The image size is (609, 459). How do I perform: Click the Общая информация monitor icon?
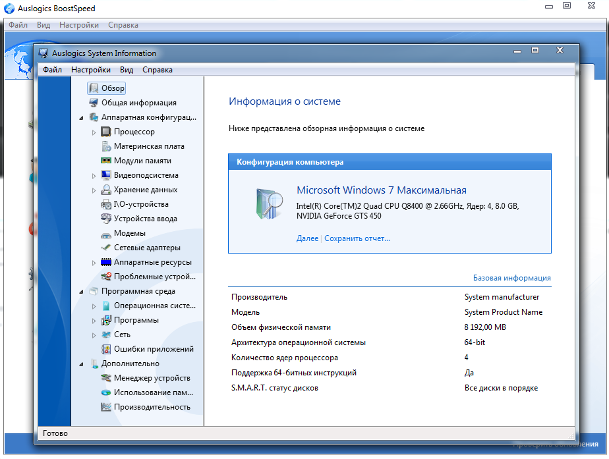pyautogui.click(x=94, y=103)
